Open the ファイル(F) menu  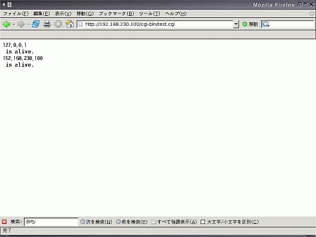pos(15,14)
